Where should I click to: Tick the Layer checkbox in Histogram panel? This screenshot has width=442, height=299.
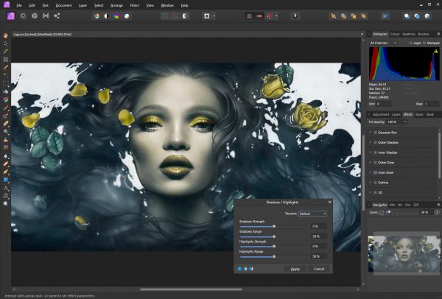tap(411, 43)
